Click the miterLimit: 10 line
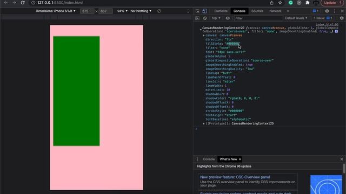The image size is (346, 194). coord(217,90)
